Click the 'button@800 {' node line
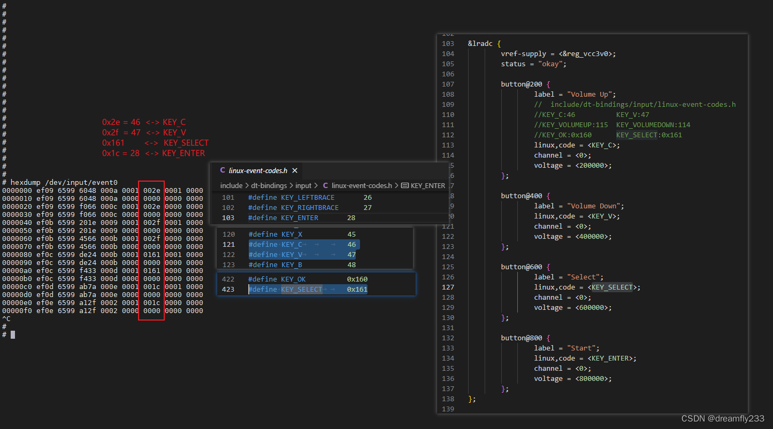Screen dimensions: 773x429 pyautogui.click(x=525, y=338)
